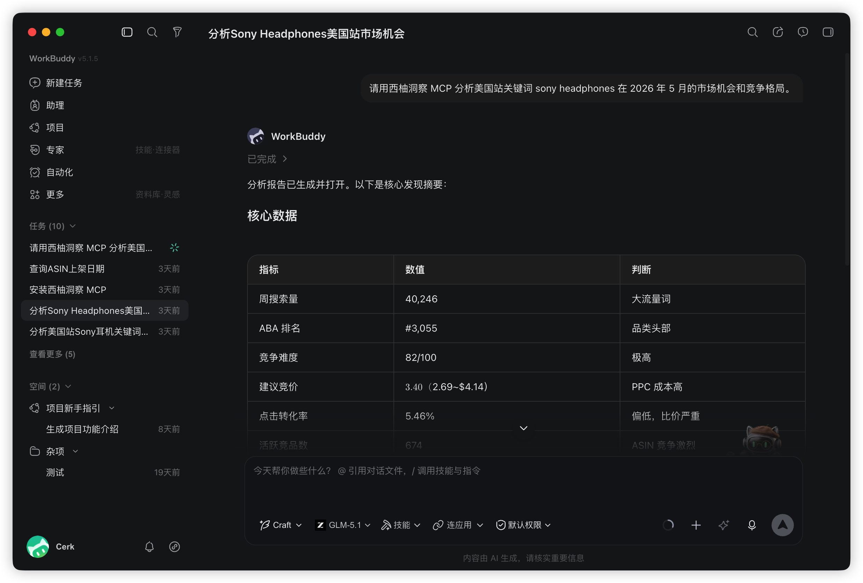Click the 82/100 competition difficulty cell
Image resolution: width=863 pixels, height=583 pixels.
[507, 357]
